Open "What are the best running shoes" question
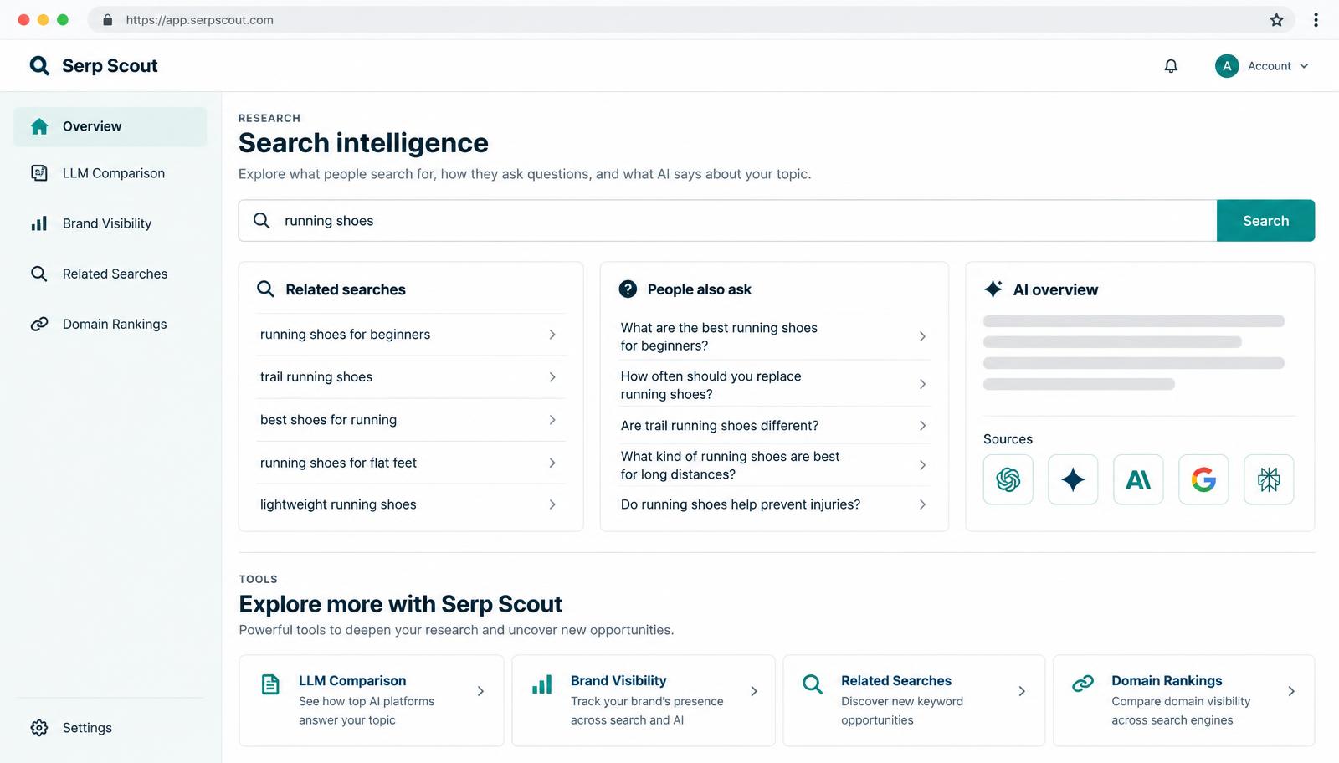Viewport: 1339px width, 763px height. tap(774, 336)
